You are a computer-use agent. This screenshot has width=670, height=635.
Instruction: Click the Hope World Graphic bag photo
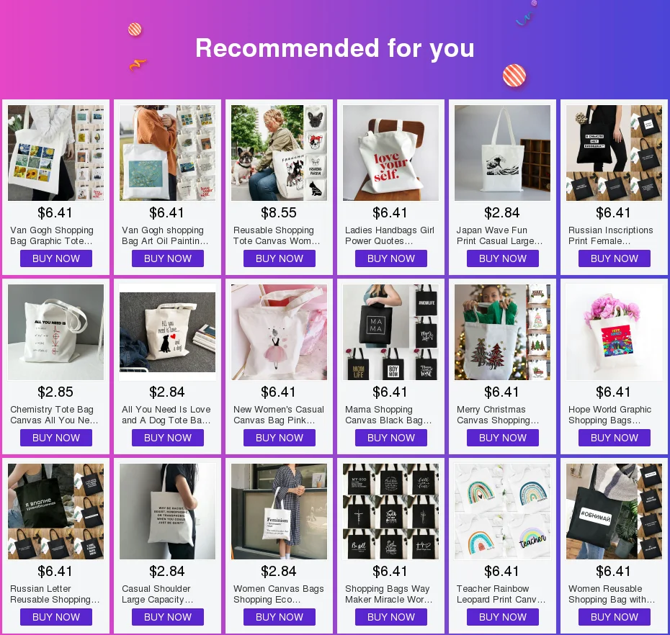614,332
